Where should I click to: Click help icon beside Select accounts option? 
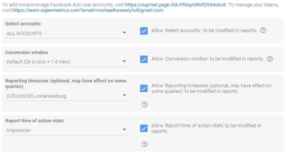click(x=263, y=31)
